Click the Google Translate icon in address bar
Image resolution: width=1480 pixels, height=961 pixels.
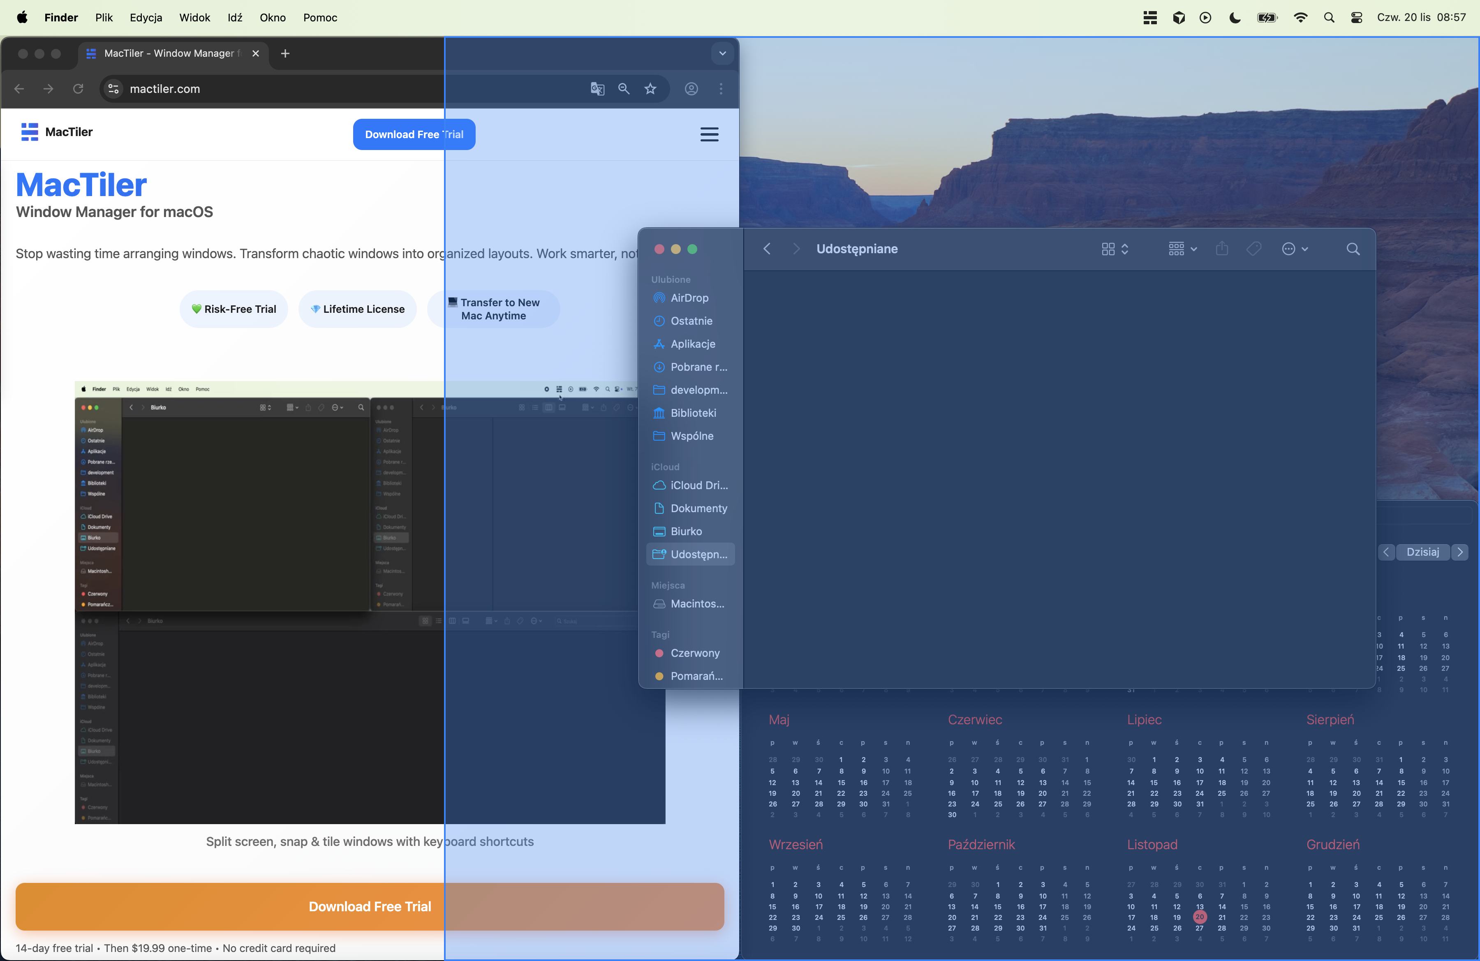tap(597, 89)
